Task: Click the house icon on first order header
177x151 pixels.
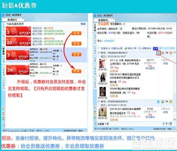Action: tap(170, 53)
